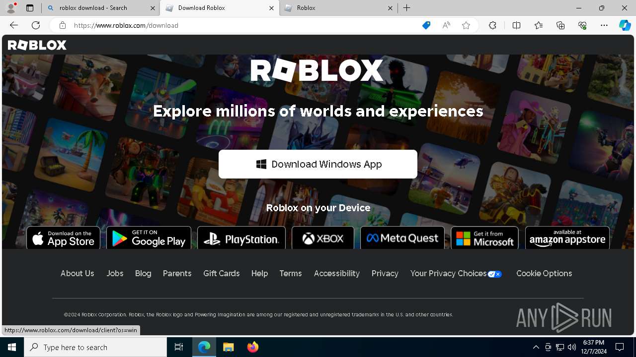Viewport: 636px width, 357px height.
Task: Open the Collections icon
Action: click(x=560, y=25)
